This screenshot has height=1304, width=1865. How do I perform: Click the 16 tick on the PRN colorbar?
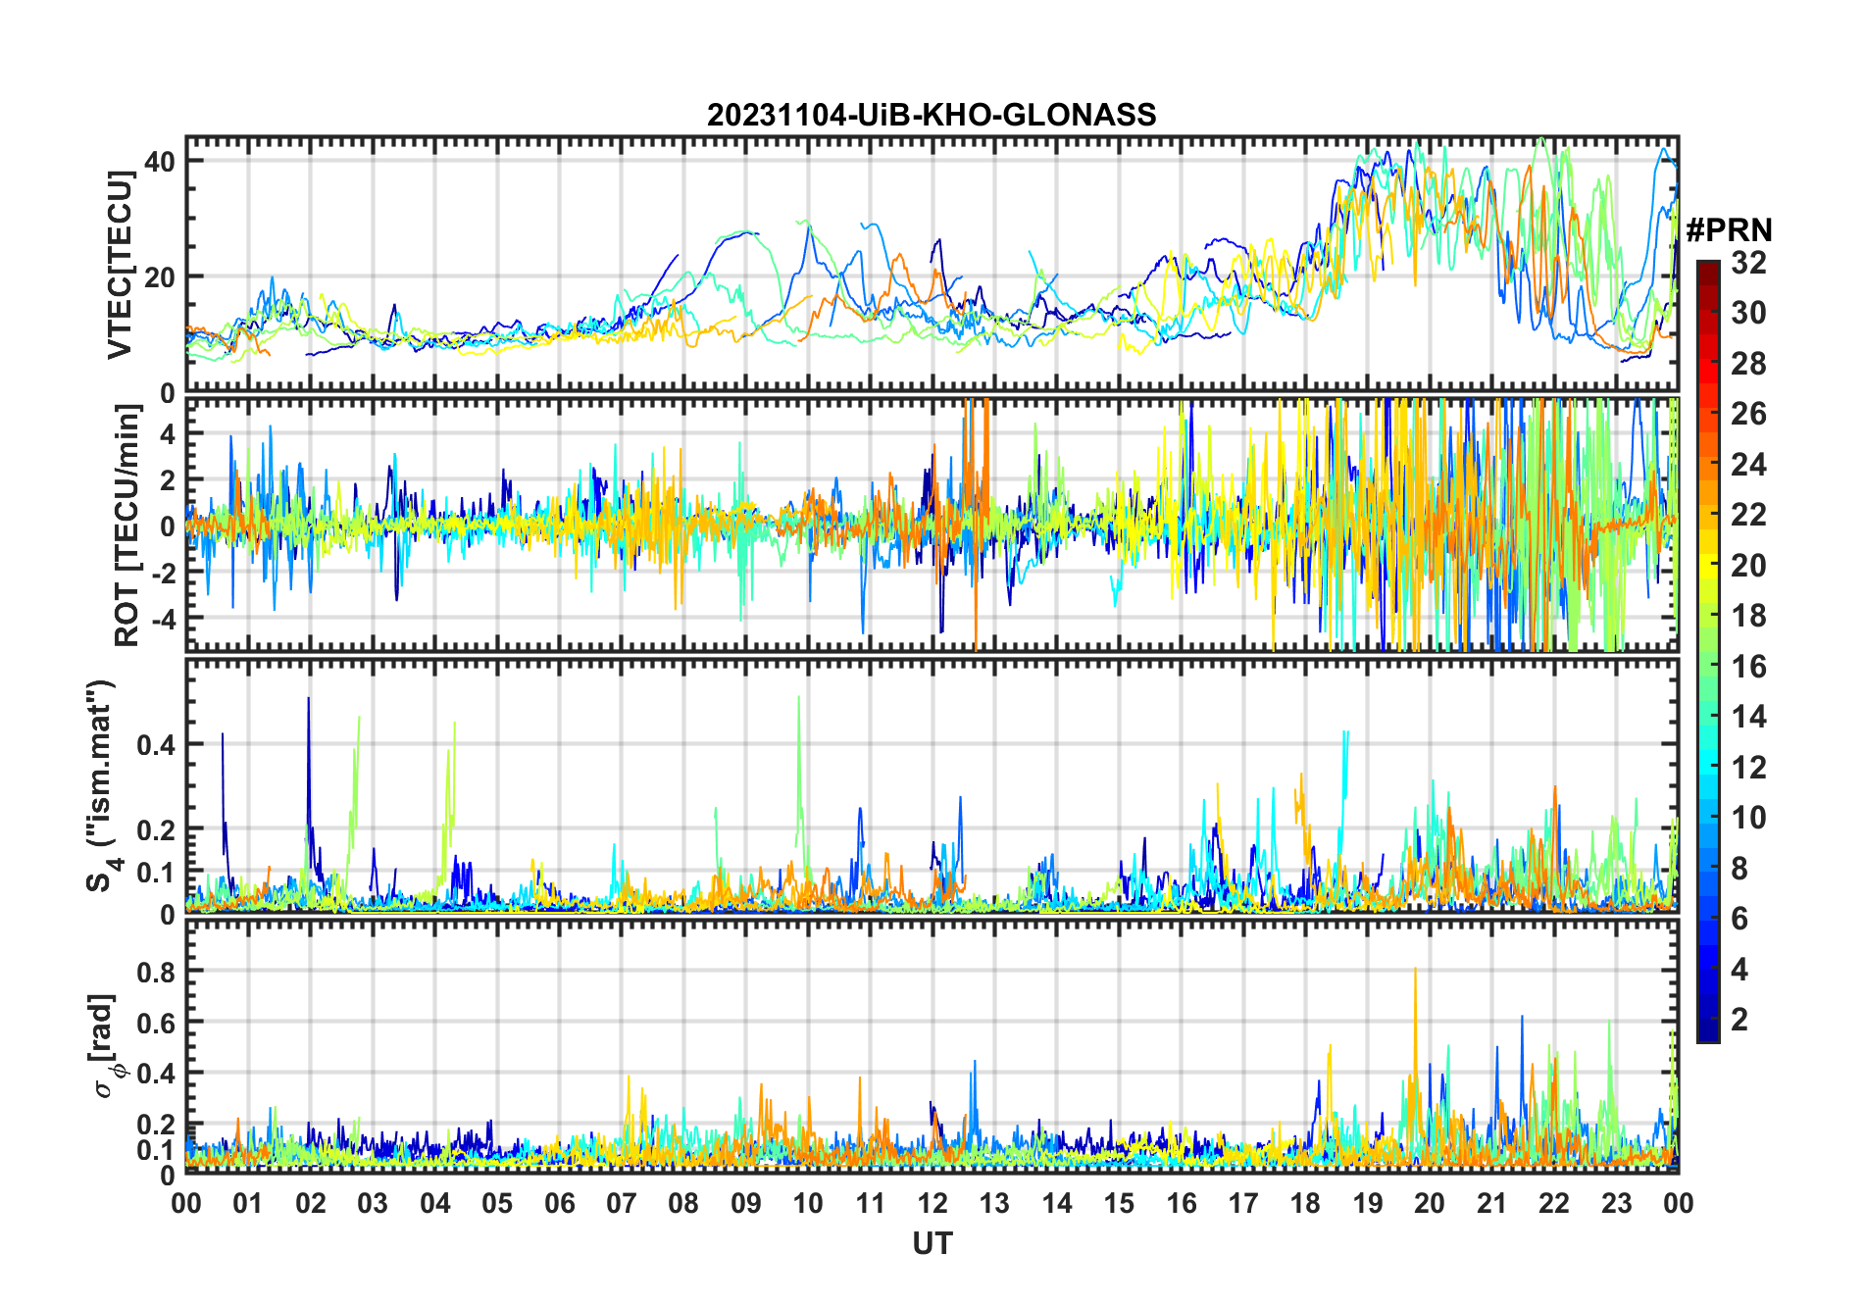point(1748,667)
